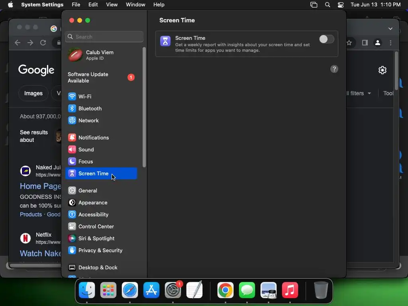
Task: Click the System Settings search field
Action: (104, 37)
